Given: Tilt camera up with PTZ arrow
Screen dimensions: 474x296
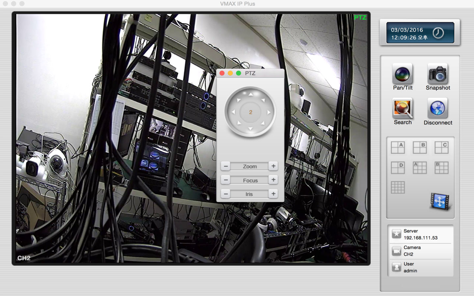Looking at the screenshot, I should [250, 94].
